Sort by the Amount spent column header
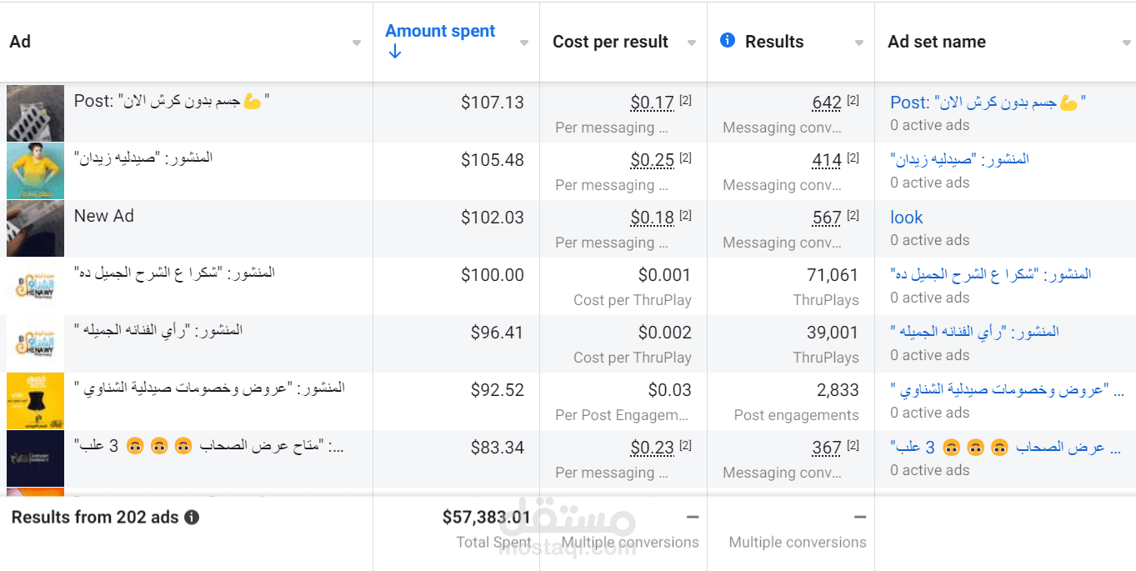The image size is (1136, 571). [440, 31]
